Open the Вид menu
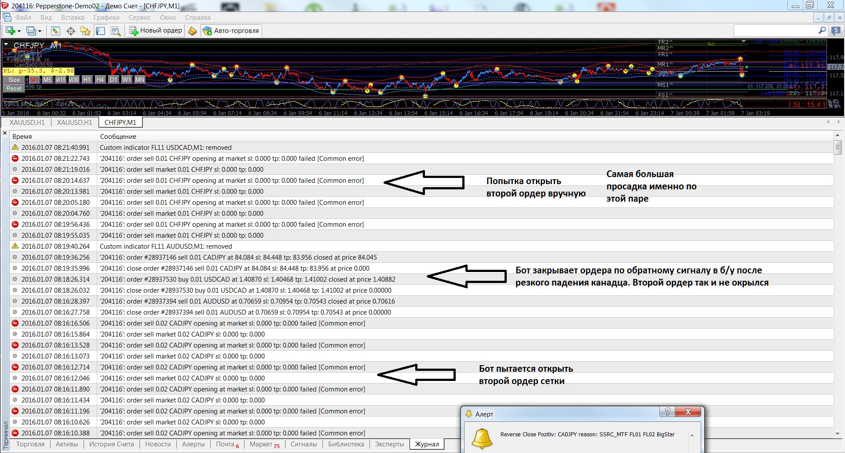The width and height of the screenshot is (845, 453). pos(46,18)
